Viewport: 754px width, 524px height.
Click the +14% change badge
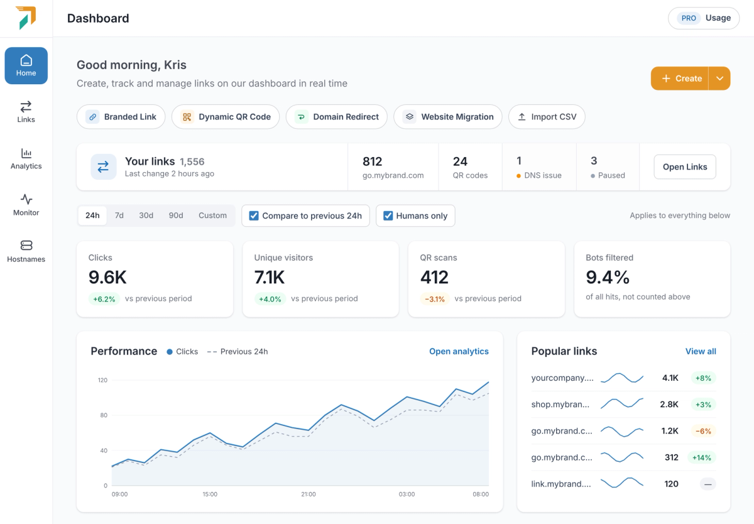(x=702, y=457)
